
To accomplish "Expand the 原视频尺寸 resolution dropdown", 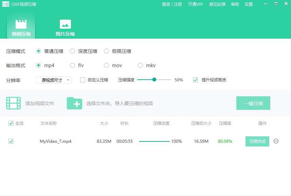I will pos(54,80).
